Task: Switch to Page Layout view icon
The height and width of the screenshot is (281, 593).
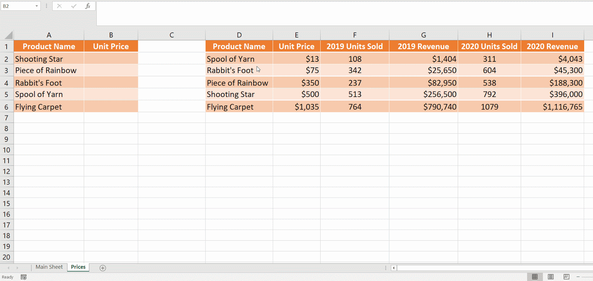Action: pos(551,277)
